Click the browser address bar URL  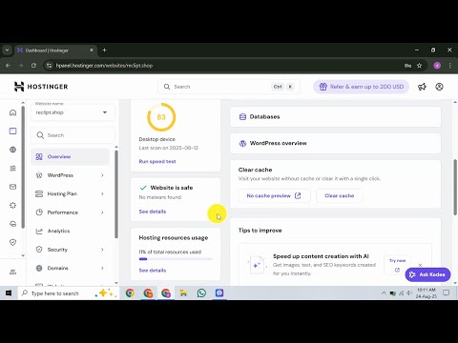pyautogui.click(x=104, y=66)
